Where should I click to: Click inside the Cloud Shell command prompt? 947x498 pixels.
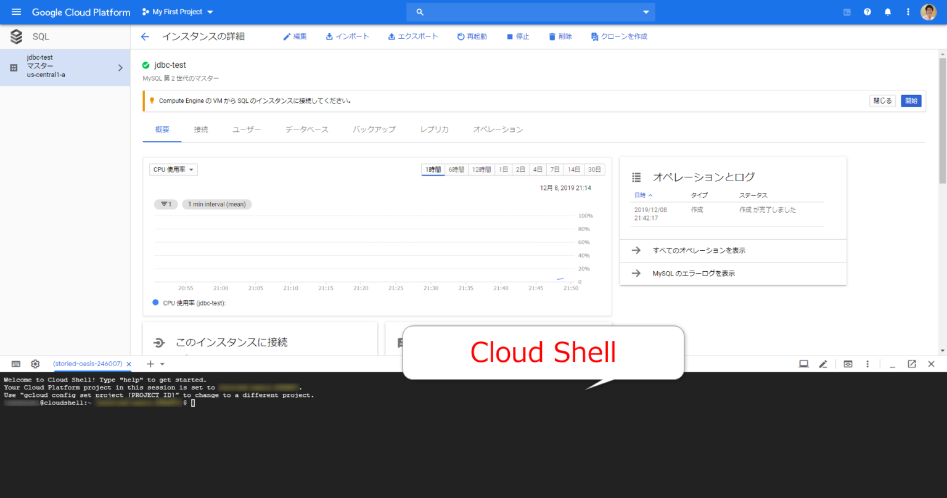[x=193, y=402]
